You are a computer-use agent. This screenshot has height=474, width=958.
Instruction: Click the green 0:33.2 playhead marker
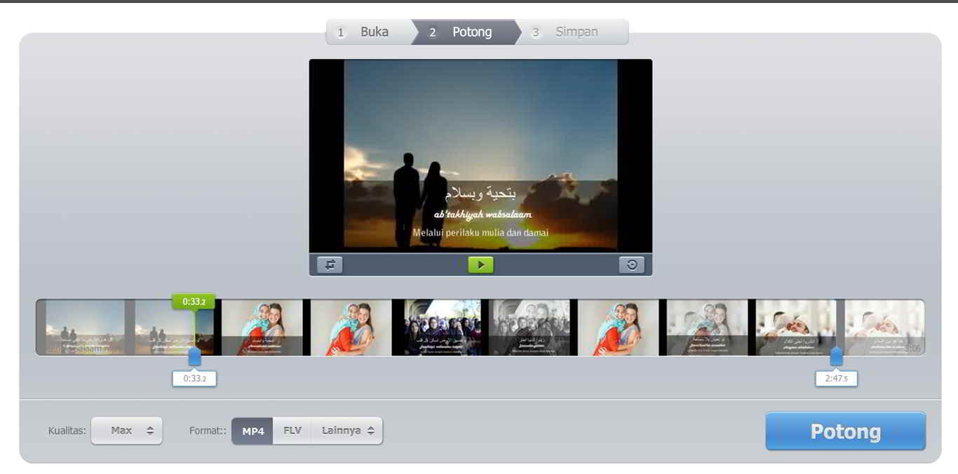tap(194, 302)
